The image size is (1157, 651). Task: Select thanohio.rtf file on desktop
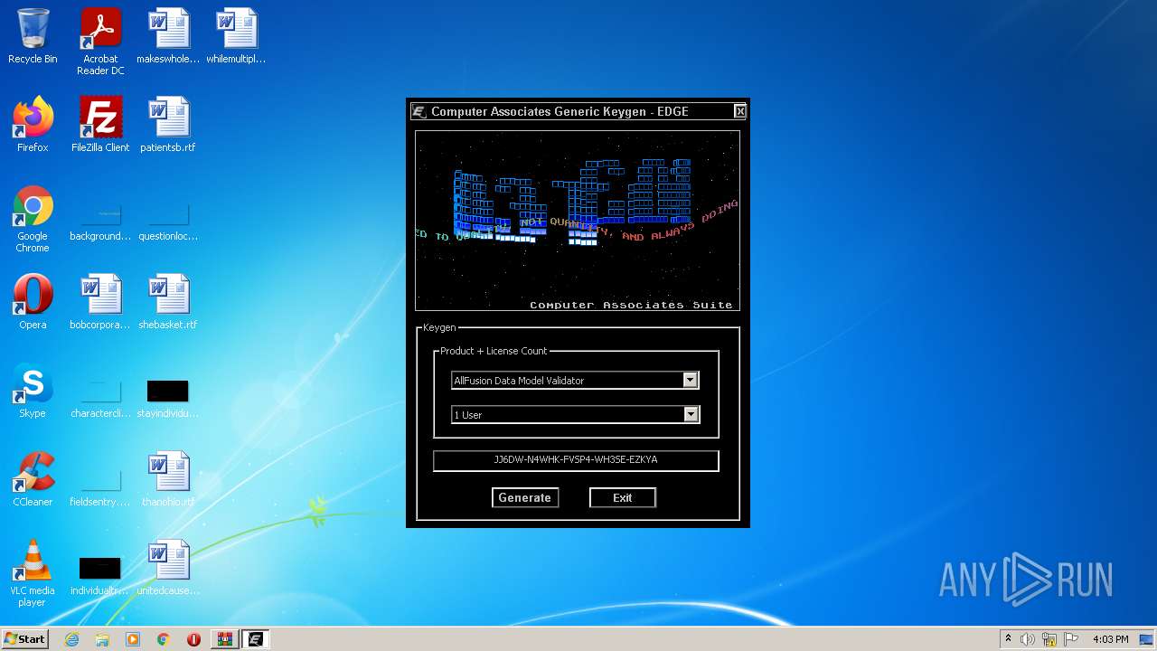pos(168,479)
